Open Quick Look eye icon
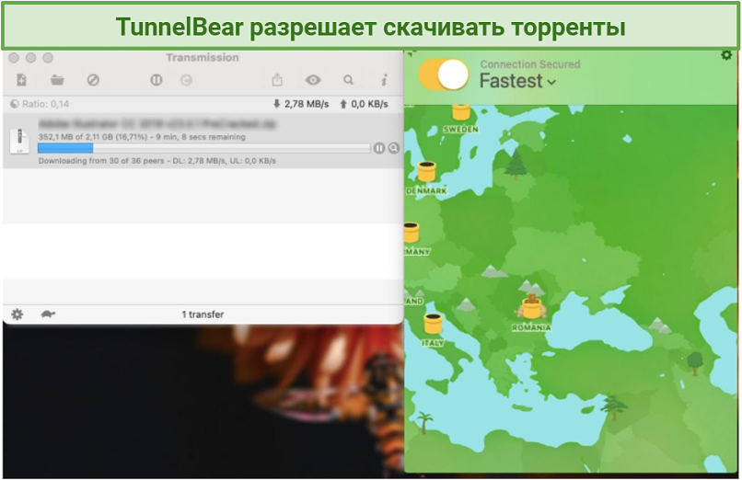This screenshot has height=480, width=742. pyautogui.click(x=313, y=80)
